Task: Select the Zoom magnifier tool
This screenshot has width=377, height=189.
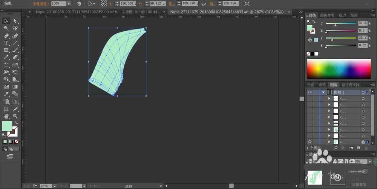Action: click(x=15, y=116)
